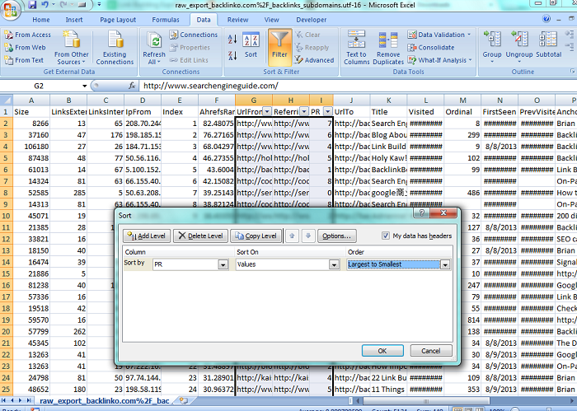Click Group in Outline section
Screen dimensions: 577x411
click(x=492, y=47)
